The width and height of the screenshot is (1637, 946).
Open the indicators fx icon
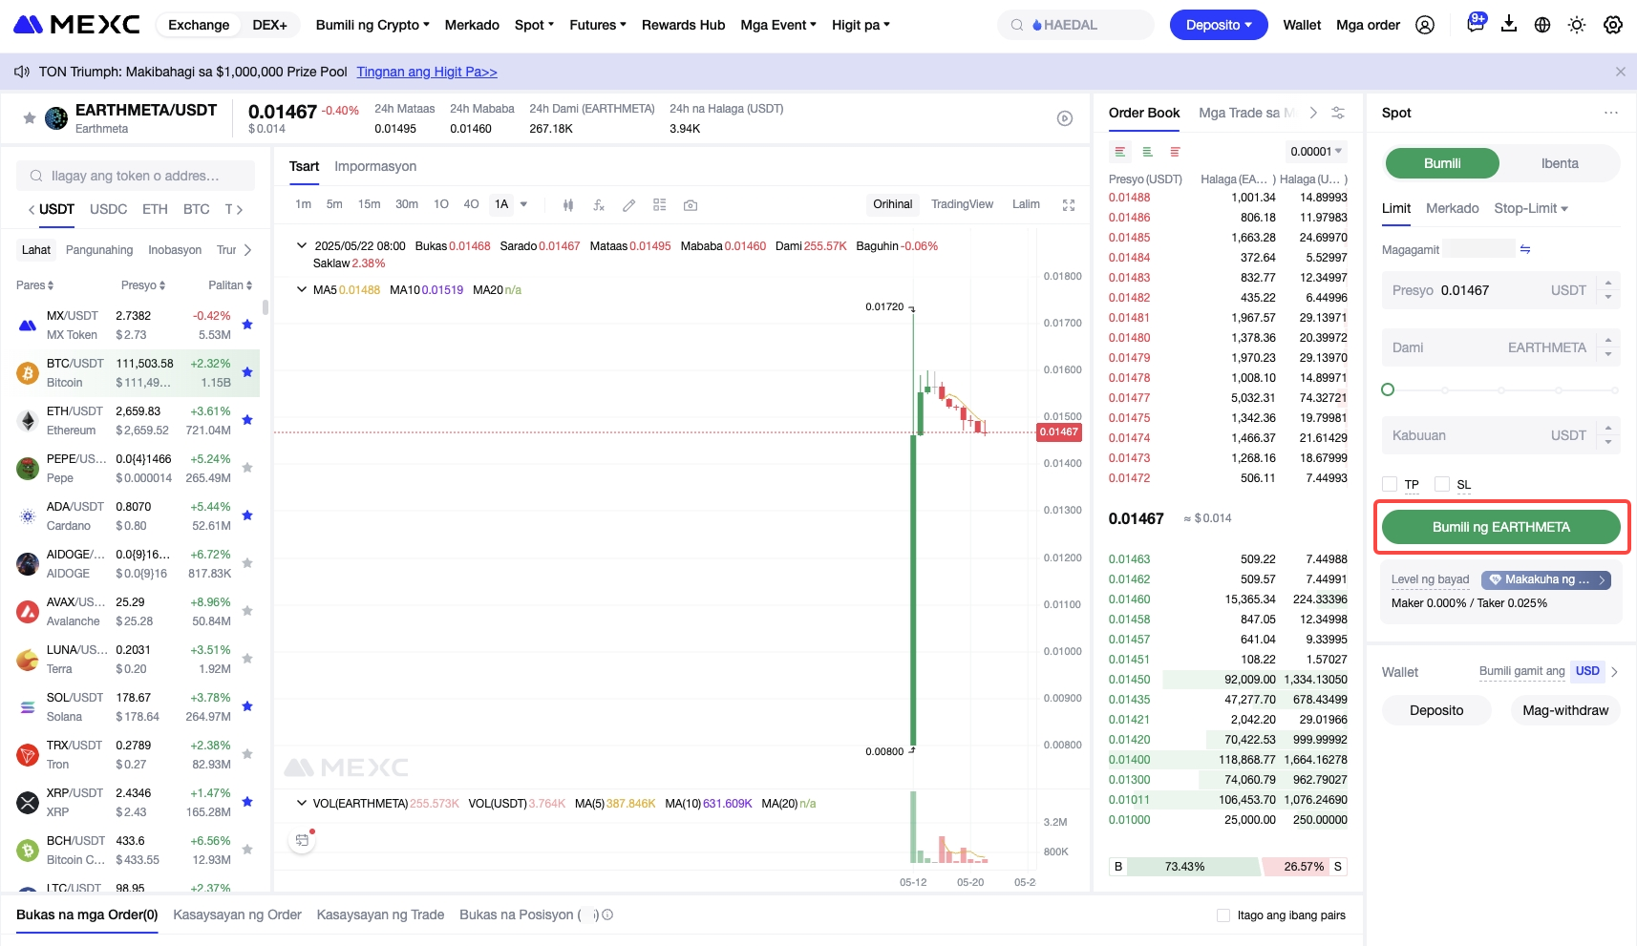click(599, 205)
